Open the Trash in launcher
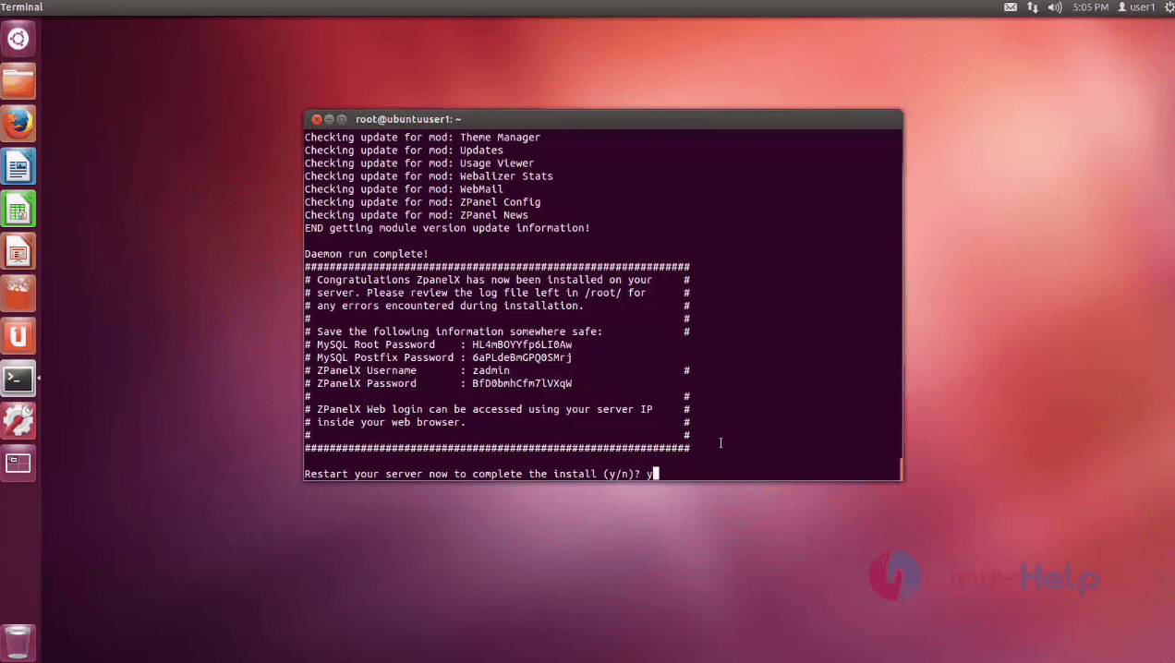 click(x=18, y=642)
